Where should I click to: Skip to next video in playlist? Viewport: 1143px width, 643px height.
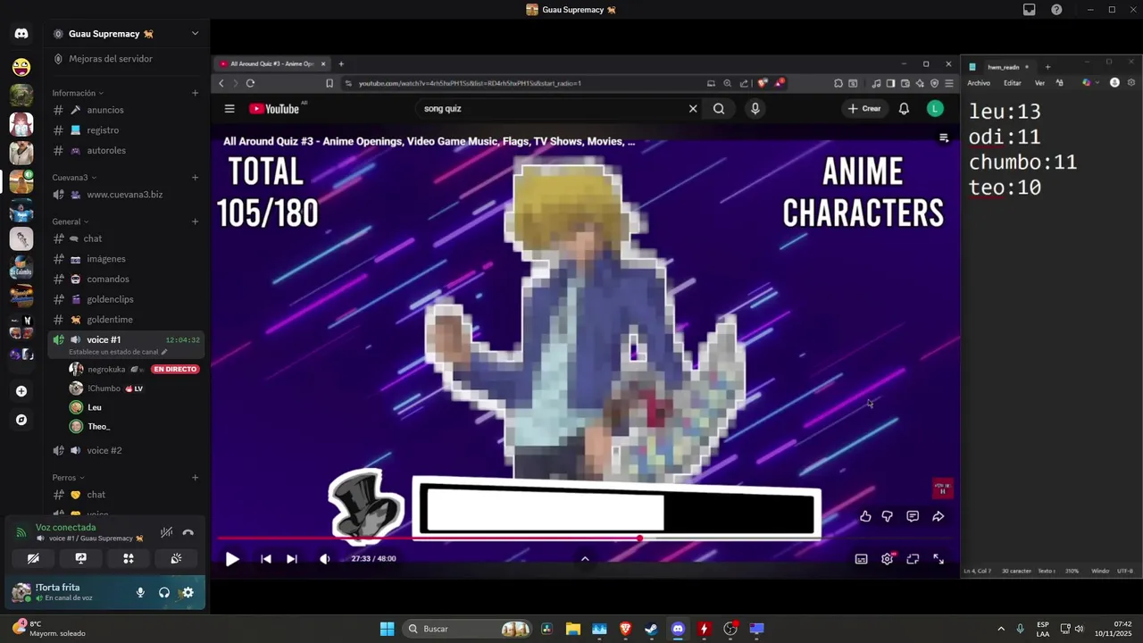[291, 559]
